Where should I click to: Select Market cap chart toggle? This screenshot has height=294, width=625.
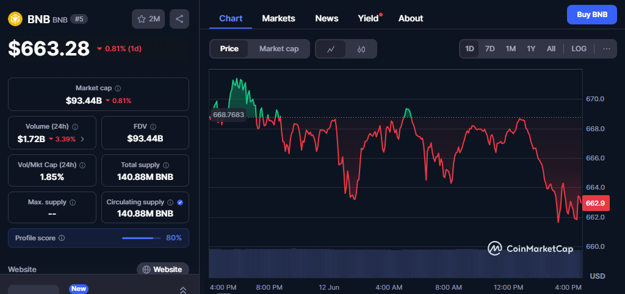278,49
